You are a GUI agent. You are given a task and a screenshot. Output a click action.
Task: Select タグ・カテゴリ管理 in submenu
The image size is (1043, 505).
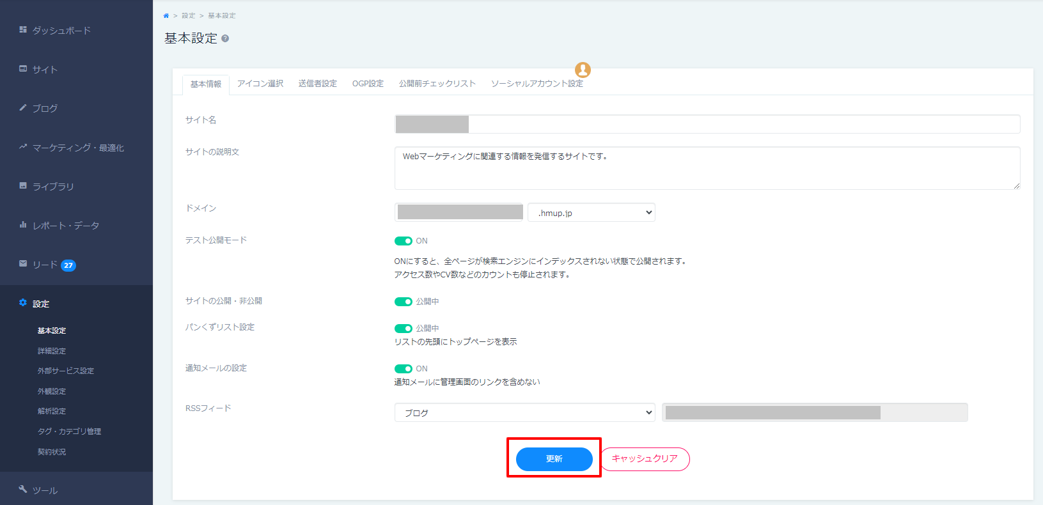(x=69, y=432)
